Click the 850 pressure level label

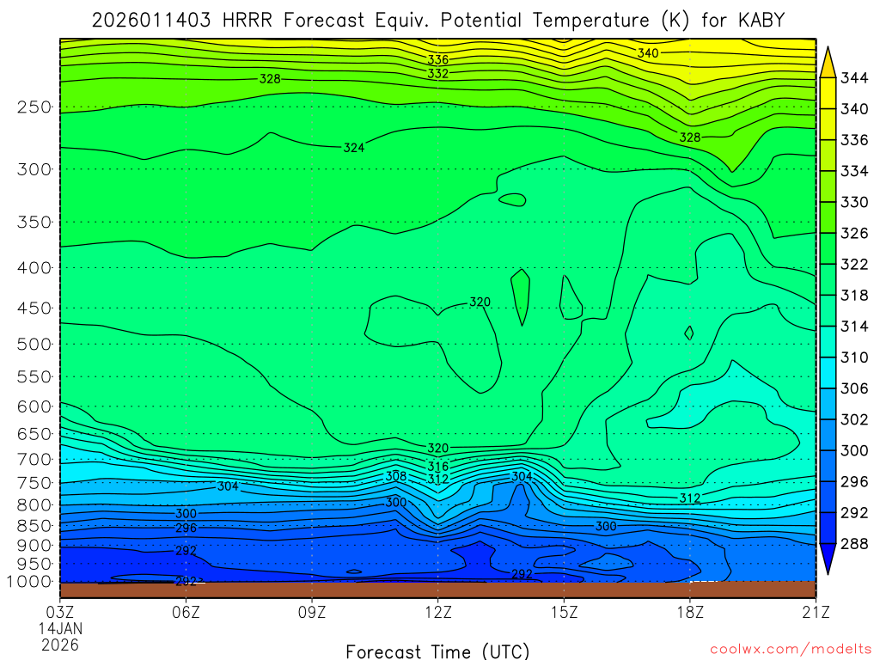click(x=34, y=526)
